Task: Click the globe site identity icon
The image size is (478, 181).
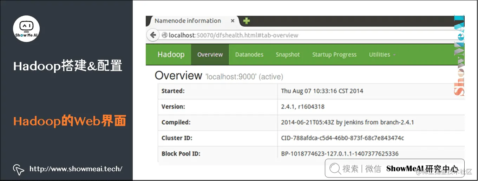Action: tap(164, 35)
